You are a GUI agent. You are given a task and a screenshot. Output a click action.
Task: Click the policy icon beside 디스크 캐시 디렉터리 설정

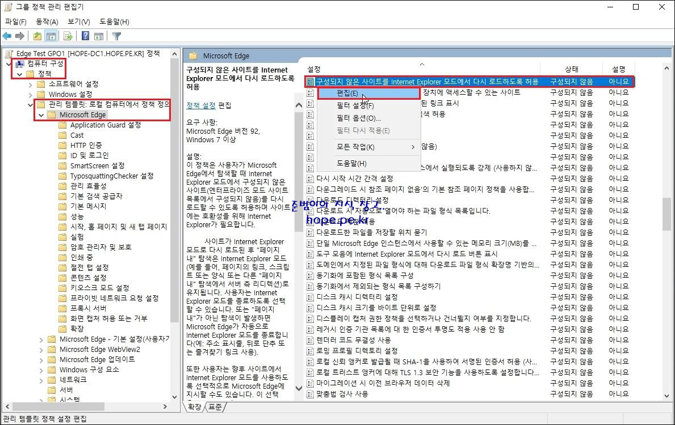310,297
